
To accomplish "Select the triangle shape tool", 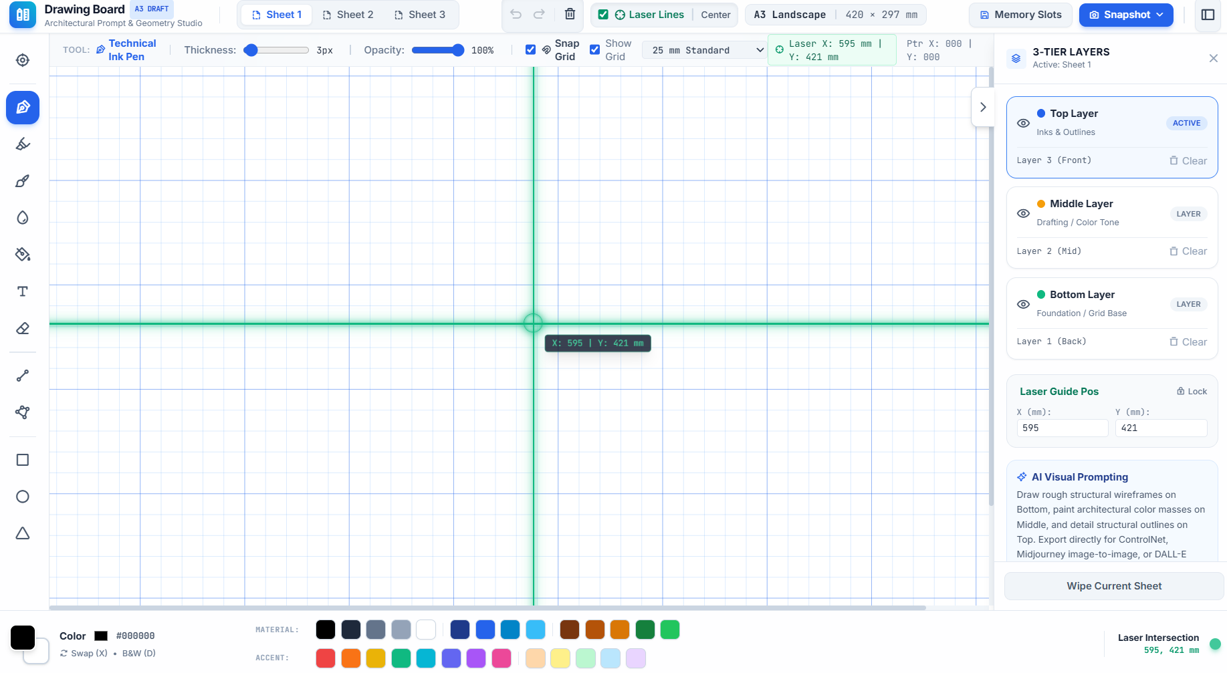I will click(23, 533).
